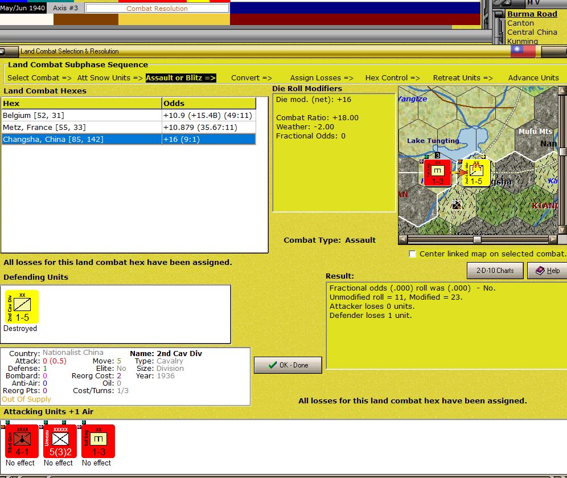Click the Fractional Odds: 0 modifier
Screen dimensions: 567x478
pos(311,136)
